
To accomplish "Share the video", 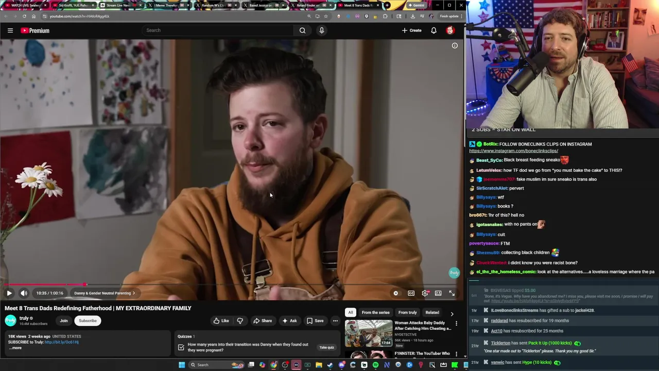I will tap(263, 321).
